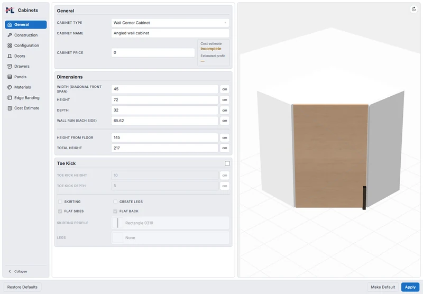Click the Cabinet Price input field
This screenshot has height=294, width=423.
(153, 52)
